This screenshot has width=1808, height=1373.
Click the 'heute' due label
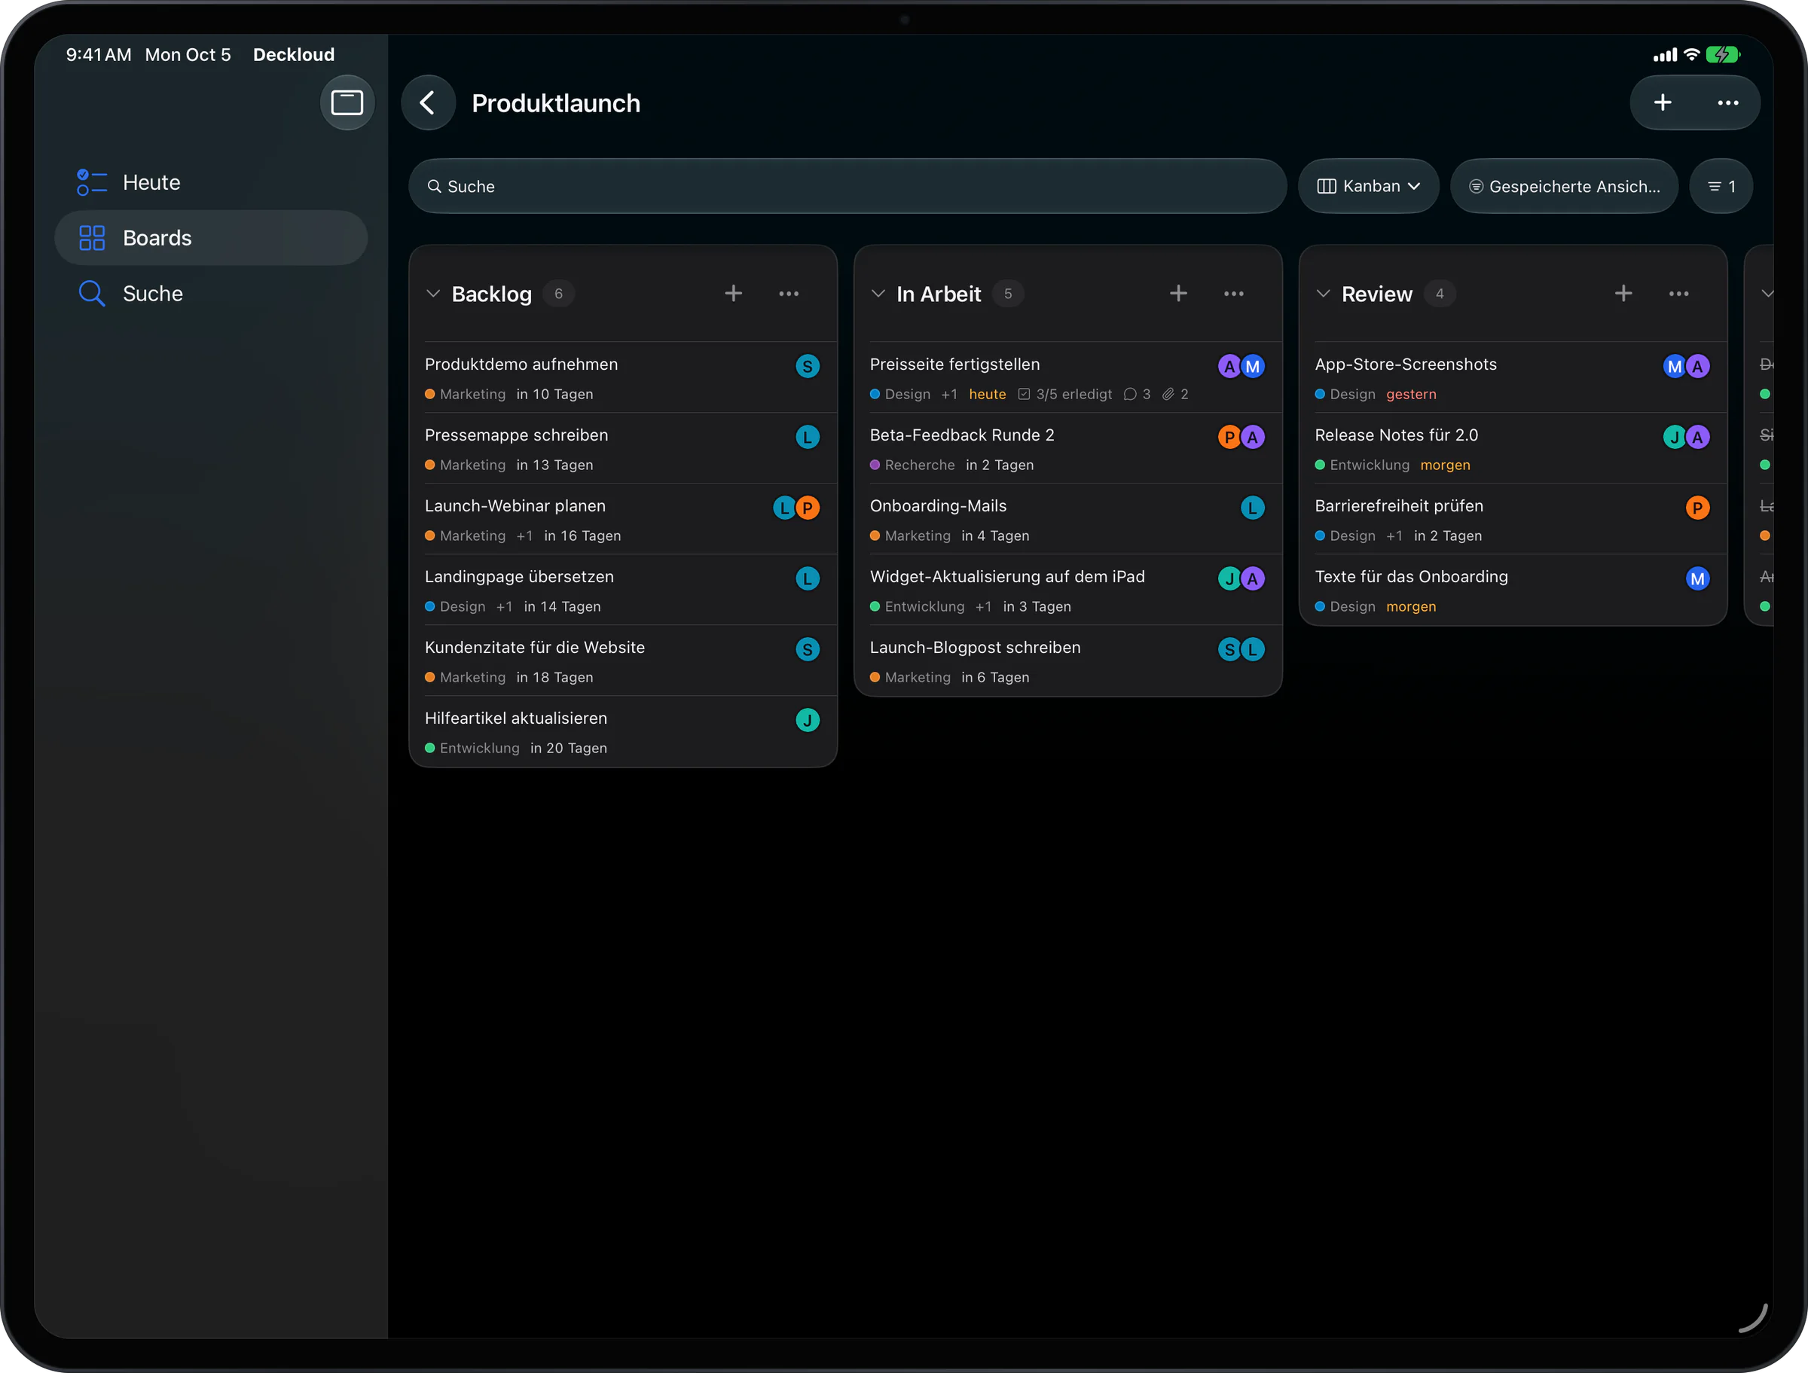coord(988,394)
